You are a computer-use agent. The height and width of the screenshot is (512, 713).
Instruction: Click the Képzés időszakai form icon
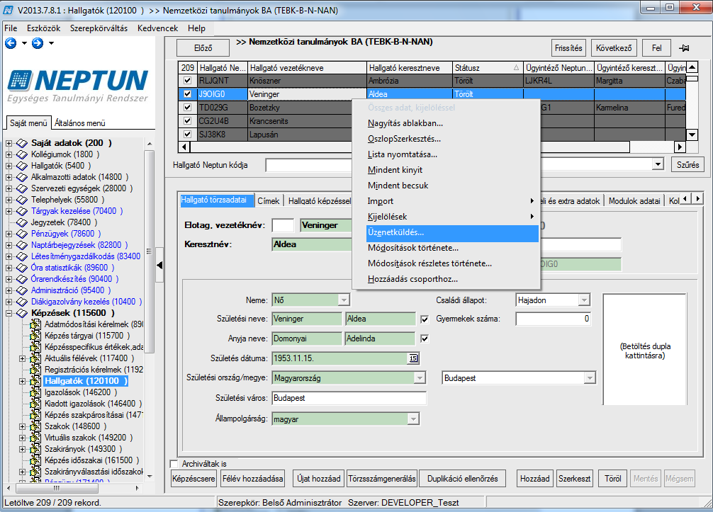pos(35,461)
